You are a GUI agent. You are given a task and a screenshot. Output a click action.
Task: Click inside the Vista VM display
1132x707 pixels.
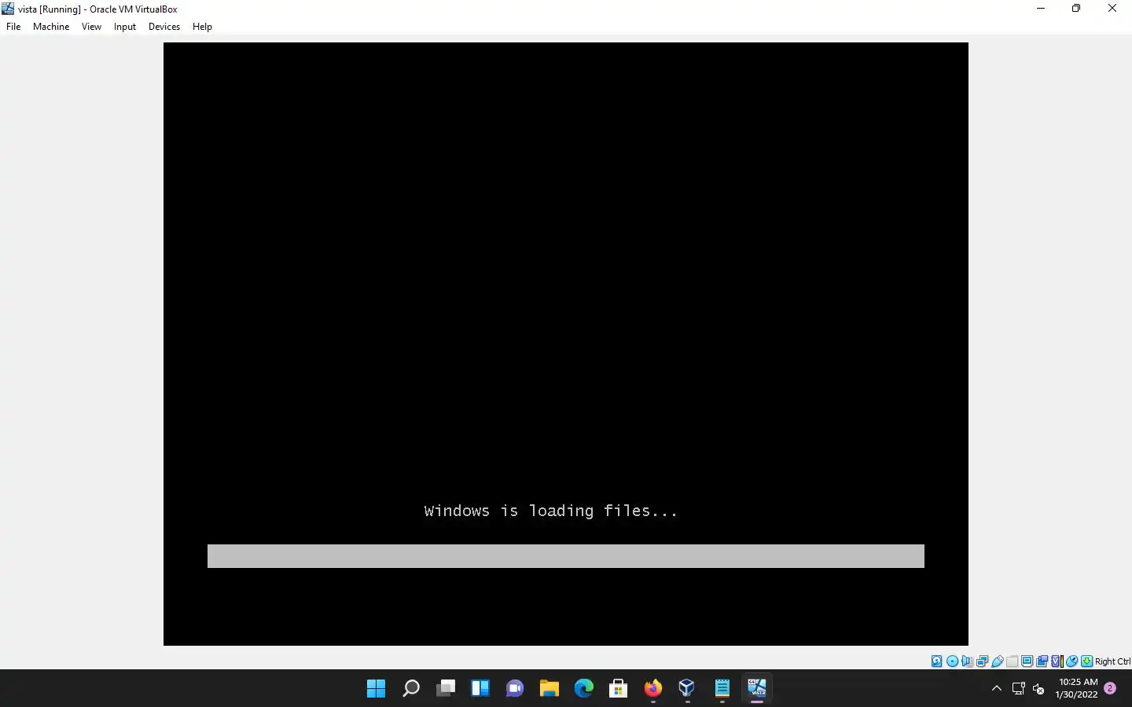point(566,344)
